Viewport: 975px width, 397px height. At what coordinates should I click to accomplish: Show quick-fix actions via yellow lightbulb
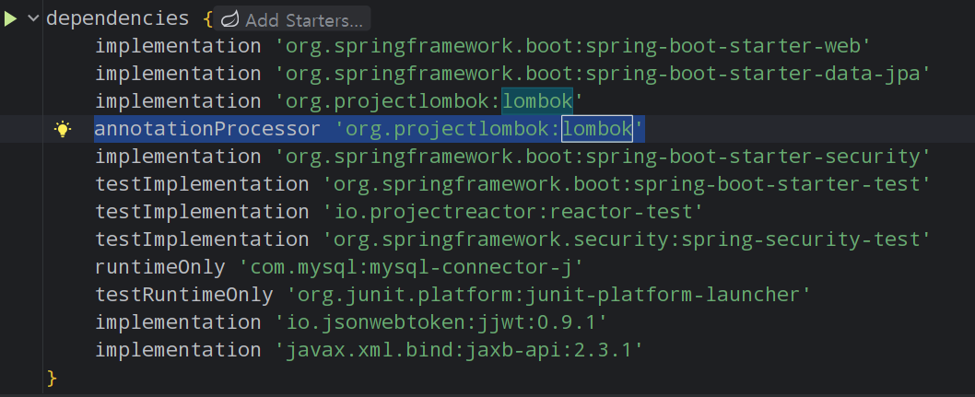(x=63, y=129)
